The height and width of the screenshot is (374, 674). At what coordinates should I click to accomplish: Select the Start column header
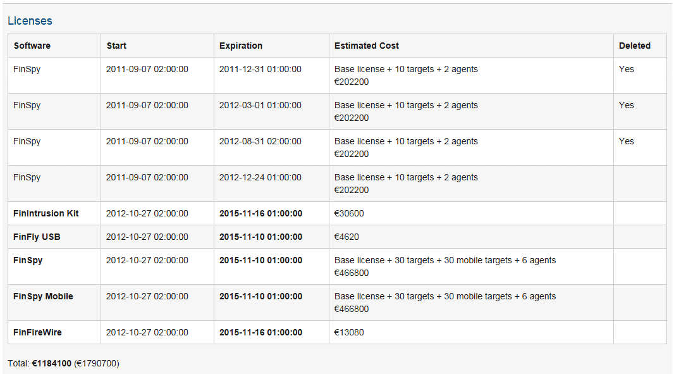pyautogui.click(x=116, y=46)
